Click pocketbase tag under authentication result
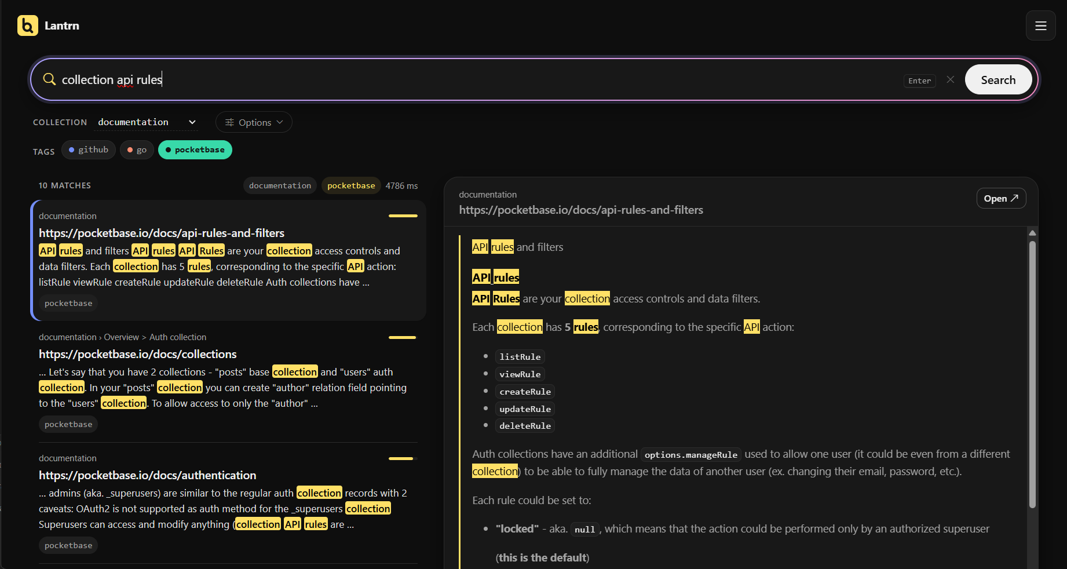1067x569 pixels. point(68,545)
